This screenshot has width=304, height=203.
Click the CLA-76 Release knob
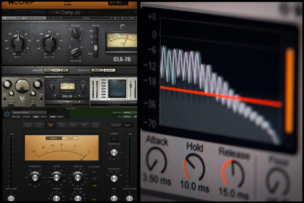[x=76, y=51]
